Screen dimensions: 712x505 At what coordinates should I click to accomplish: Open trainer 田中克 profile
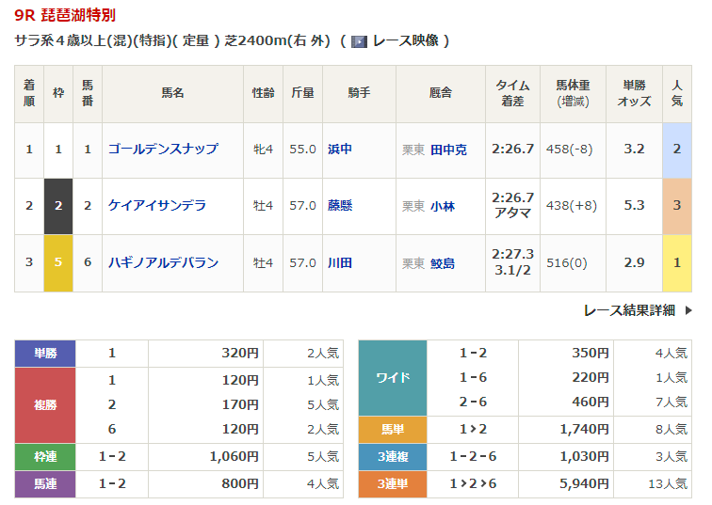coord(448,150)
